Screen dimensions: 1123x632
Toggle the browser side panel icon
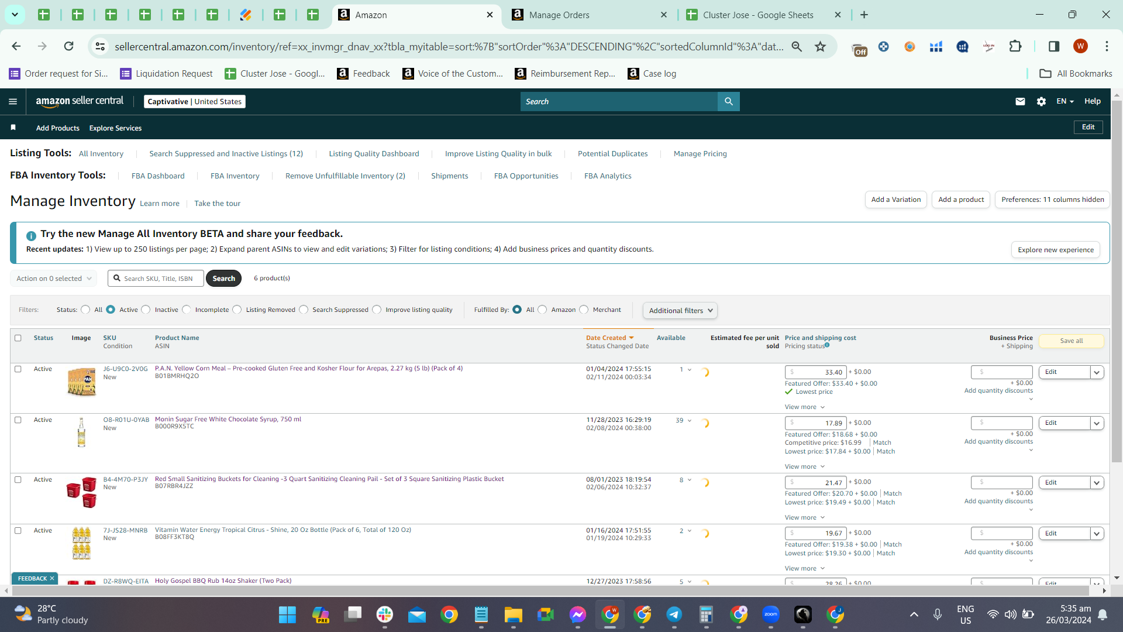pos(1054,46)
